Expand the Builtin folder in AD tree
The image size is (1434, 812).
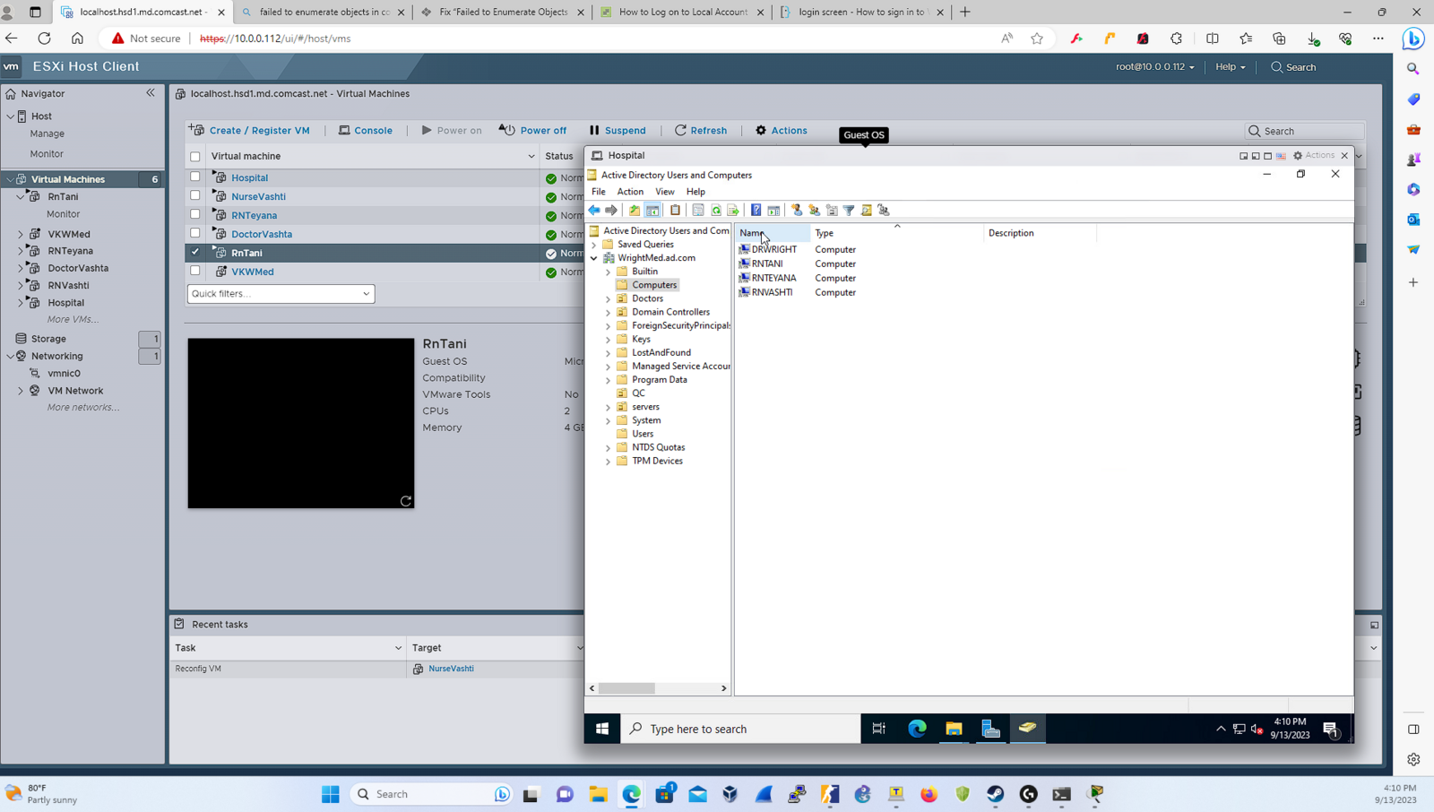coord(609,272)
